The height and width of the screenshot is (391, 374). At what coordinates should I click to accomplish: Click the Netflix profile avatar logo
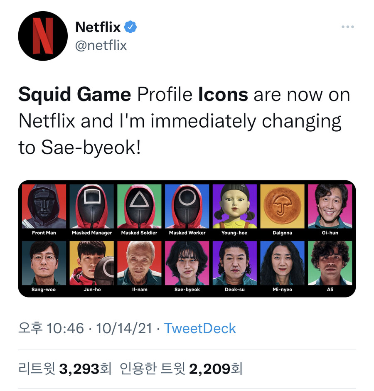tap(43, 36)
